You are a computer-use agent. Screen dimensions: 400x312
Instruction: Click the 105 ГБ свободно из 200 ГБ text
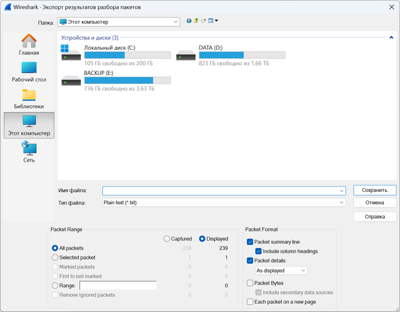118,63
